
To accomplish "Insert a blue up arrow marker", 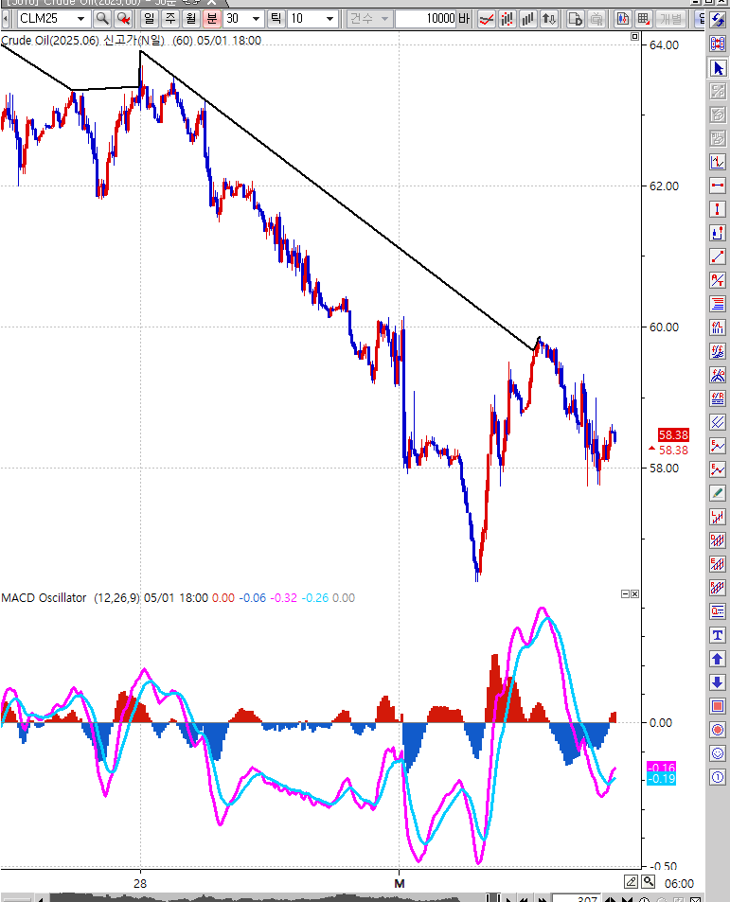I will pos(718,659).
